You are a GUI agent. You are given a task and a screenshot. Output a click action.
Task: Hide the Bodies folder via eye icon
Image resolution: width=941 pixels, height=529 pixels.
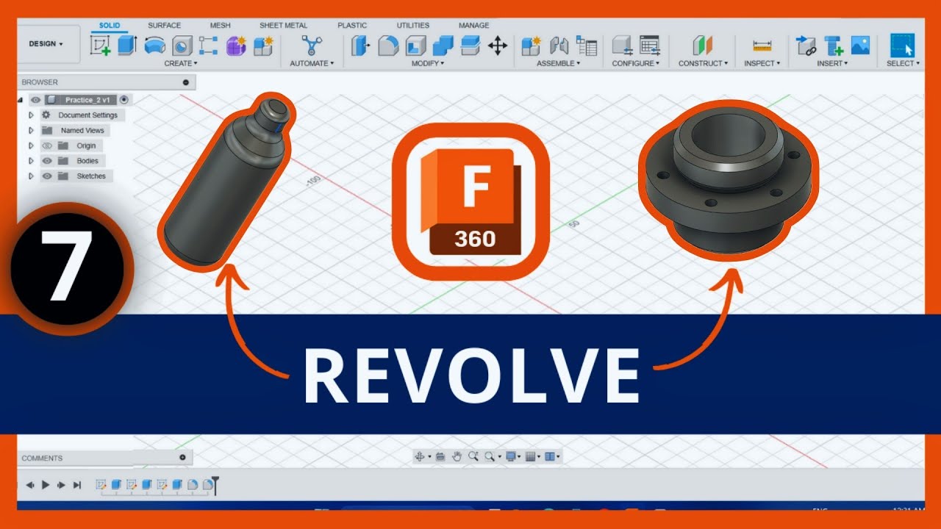pyautogui.click(x=47, y=161)
